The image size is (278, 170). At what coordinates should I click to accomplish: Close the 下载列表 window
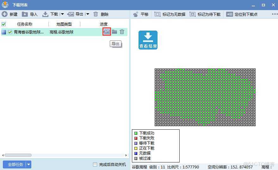click(x=273, y=5)
